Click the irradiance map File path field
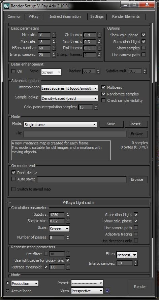 [75, 134]
